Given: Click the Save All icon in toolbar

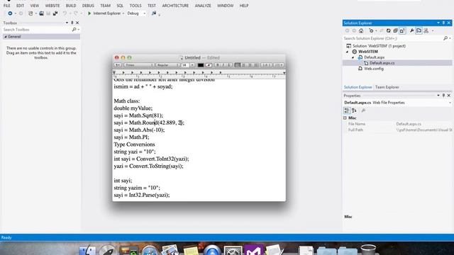Looking at the screenshot, I should [x=55, y=13].
